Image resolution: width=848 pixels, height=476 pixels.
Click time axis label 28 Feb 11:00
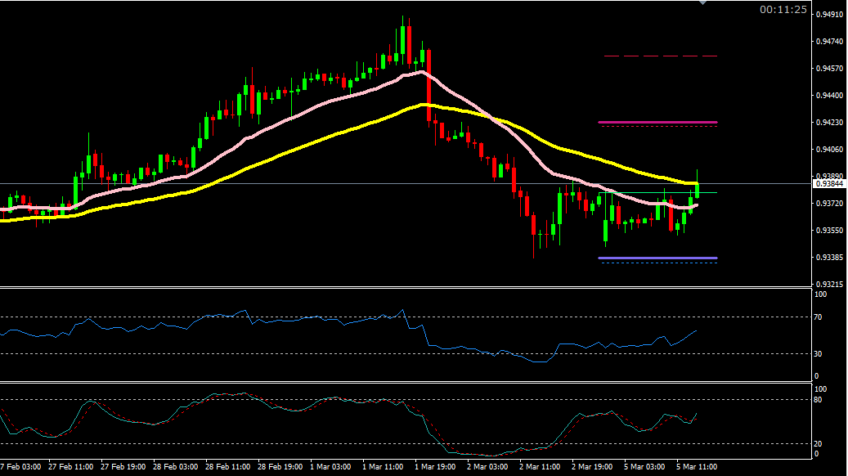coord(227,467)
